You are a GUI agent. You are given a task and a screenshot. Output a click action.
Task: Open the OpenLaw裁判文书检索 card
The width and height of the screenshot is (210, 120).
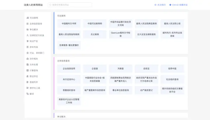pos(121,34)
